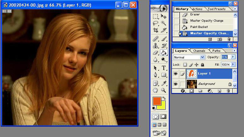Viewport: 244px width, 137px height.
Task: Switch to the Channels tab
Action: [199, 51]
